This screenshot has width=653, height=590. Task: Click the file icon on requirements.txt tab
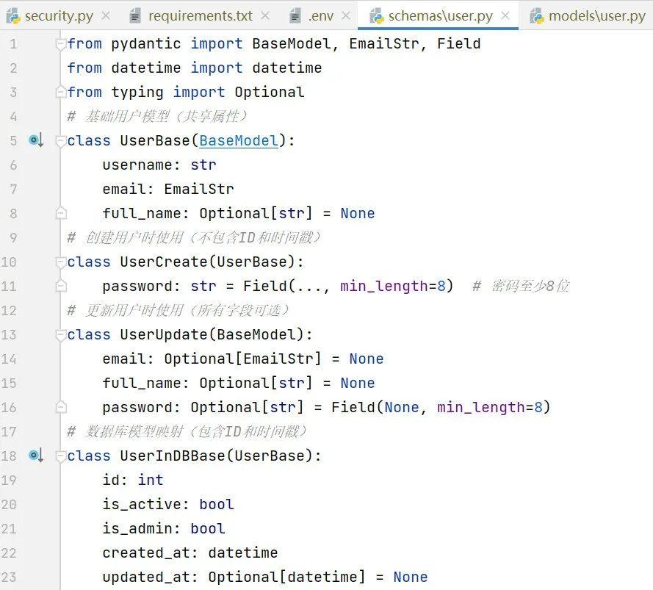(x=135, y=14)
